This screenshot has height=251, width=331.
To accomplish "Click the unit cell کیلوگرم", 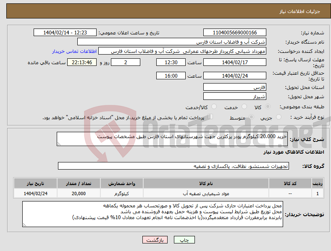I will click(x=121, y=193).
